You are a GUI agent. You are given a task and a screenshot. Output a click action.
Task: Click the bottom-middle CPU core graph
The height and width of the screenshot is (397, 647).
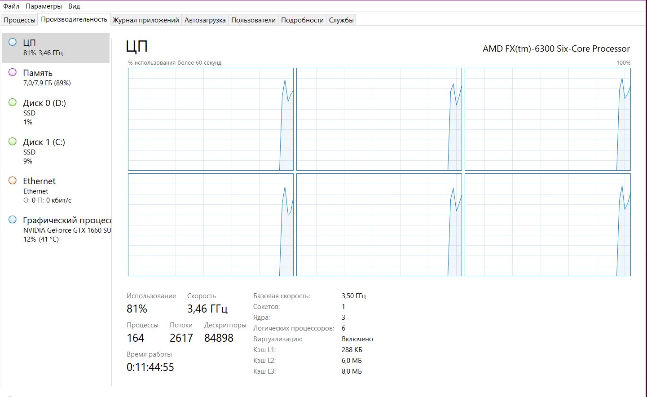pos(379,225)
